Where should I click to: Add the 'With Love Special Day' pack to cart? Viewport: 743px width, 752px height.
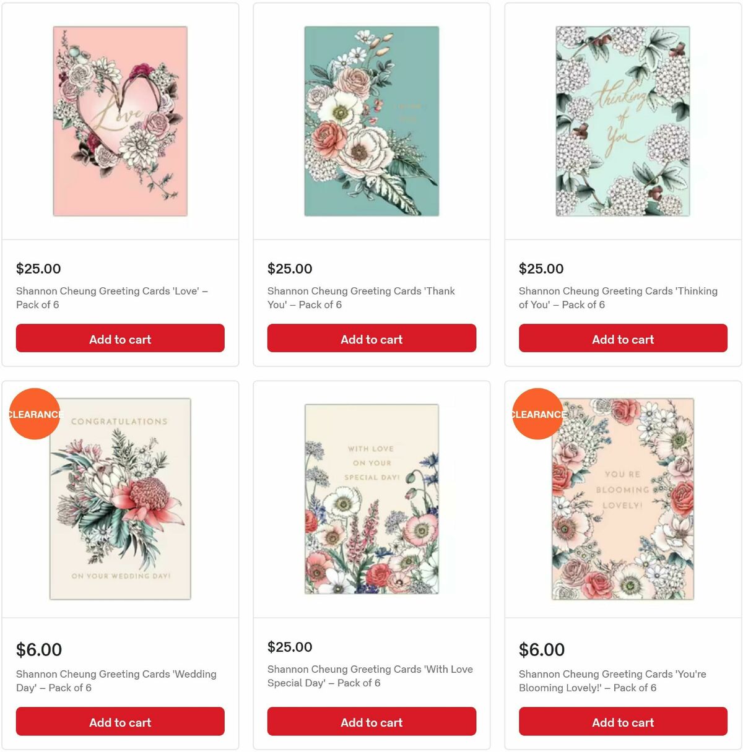pos(371,722)
